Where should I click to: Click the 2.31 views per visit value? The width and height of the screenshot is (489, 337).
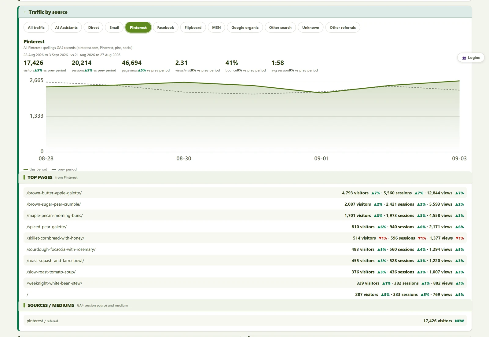point(182,63)
